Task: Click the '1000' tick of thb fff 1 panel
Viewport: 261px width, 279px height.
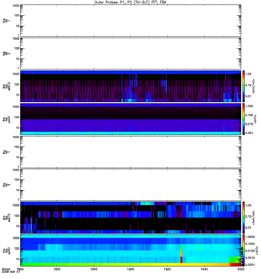Action: [16, 6]
